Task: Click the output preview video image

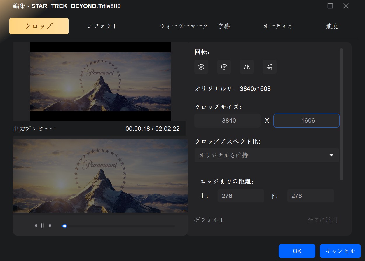Action: click(100, 176)
